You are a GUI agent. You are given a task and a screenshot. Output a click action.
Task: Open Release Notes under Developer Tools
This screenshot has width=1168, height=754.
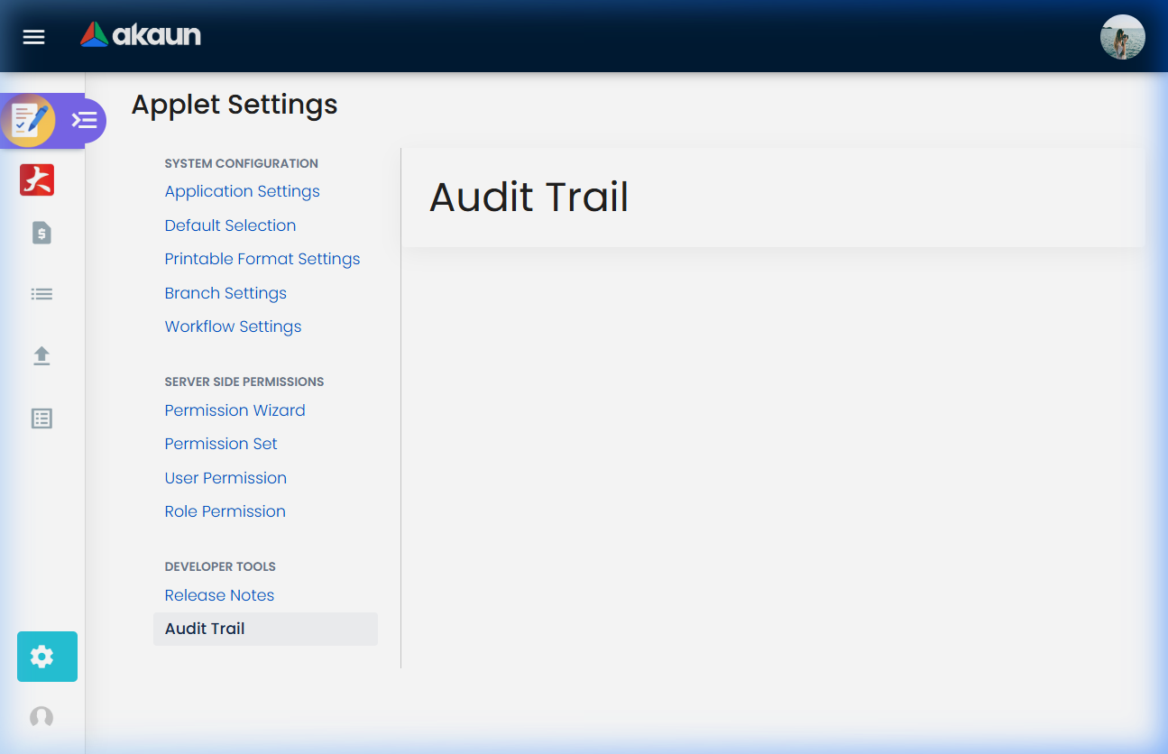tap(219, 595)
